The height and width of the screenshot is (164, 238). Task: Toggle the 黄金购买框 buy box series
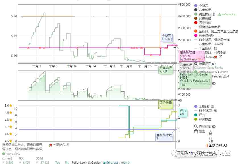[x=204, y=35]
